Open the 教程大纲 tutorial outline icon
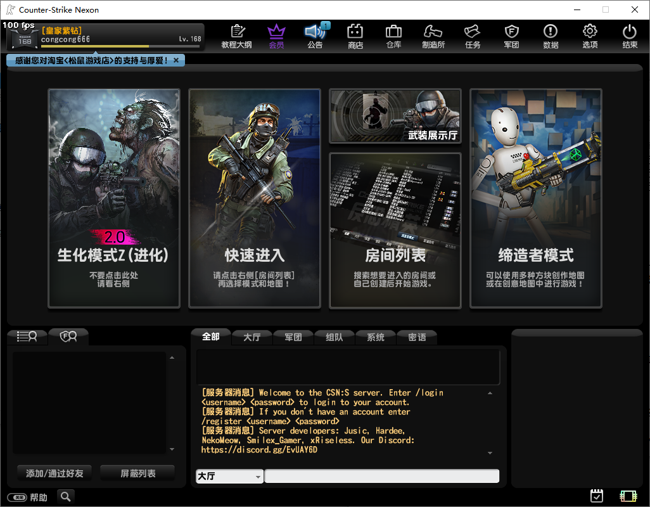The width and height of the screenshot is (650, 507). click(x=237, y=36)
